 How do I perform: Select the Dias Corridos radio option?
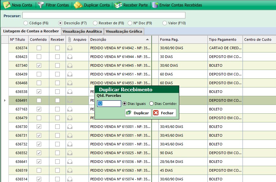(151, 104)
